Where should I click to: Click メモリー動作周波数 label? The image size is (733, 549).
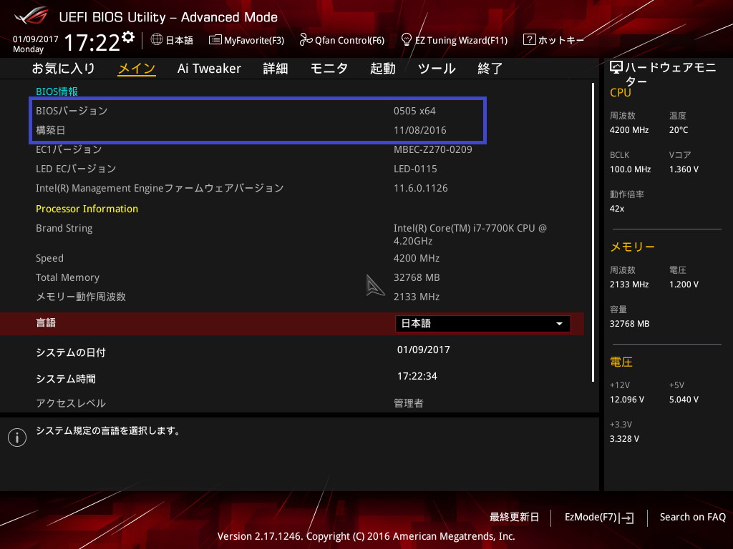tap(81, 297)
